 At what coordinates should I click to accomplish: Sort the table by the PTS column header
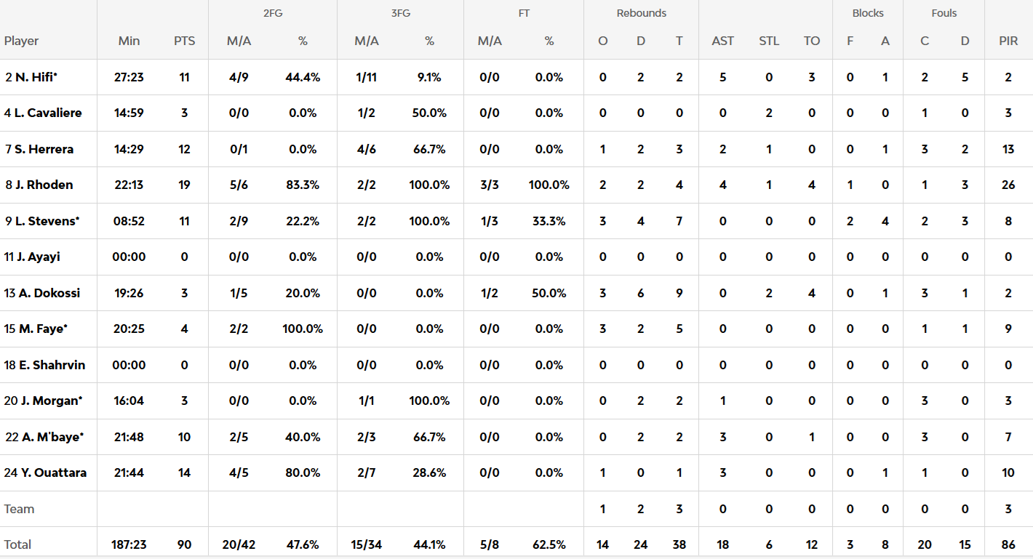pyautogui.click(x=184, y=41)
